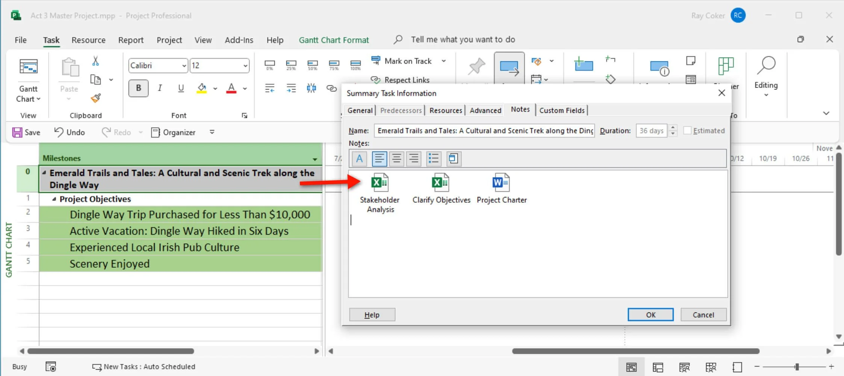Click Help in the Summary Task Information dialog
This screenshot has width=844, height=376.
click(x=372, y=314)
